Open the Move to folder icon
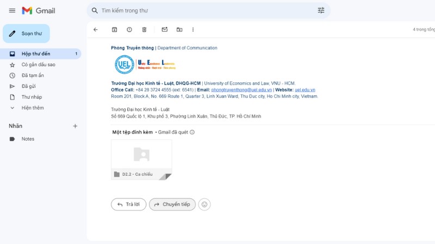The height and width of the screenshot is (244, 435). (179, 30)
